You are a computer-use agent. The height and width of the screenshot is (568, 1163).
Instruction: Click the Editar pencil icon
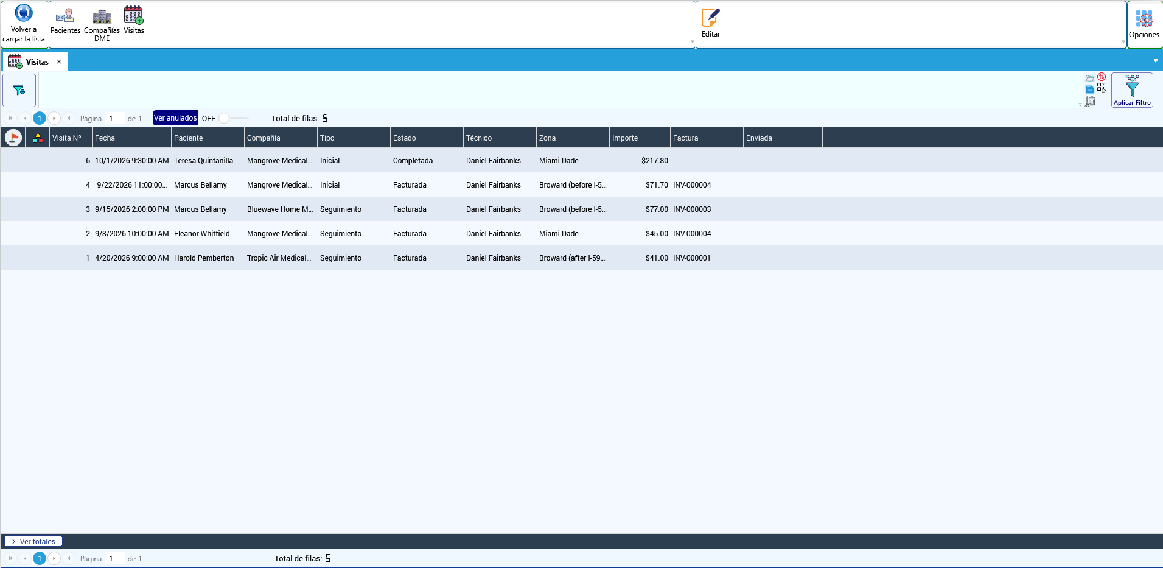tap(711, 17)
